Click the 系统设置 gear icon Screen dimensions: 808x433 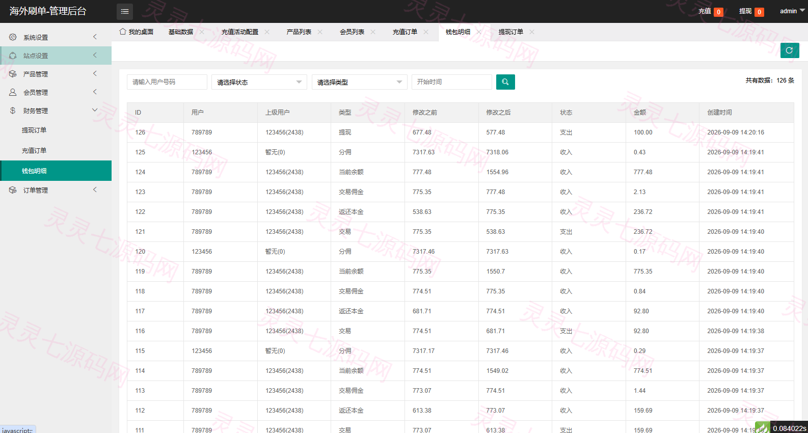[13, 37]
